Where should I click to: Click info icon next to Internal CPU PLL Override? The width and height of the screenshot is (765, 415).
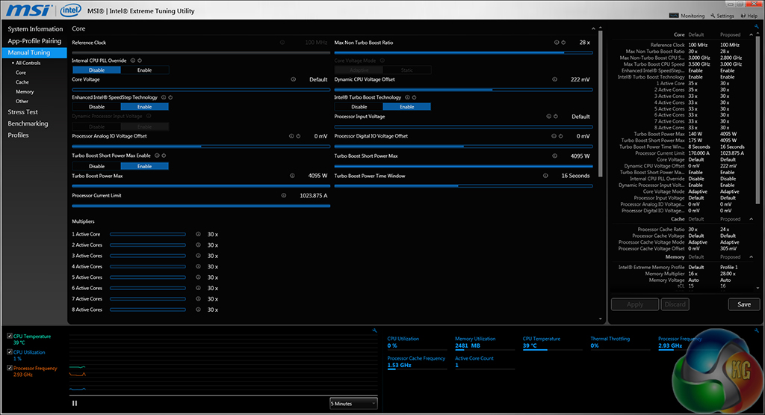click(133, 60)
